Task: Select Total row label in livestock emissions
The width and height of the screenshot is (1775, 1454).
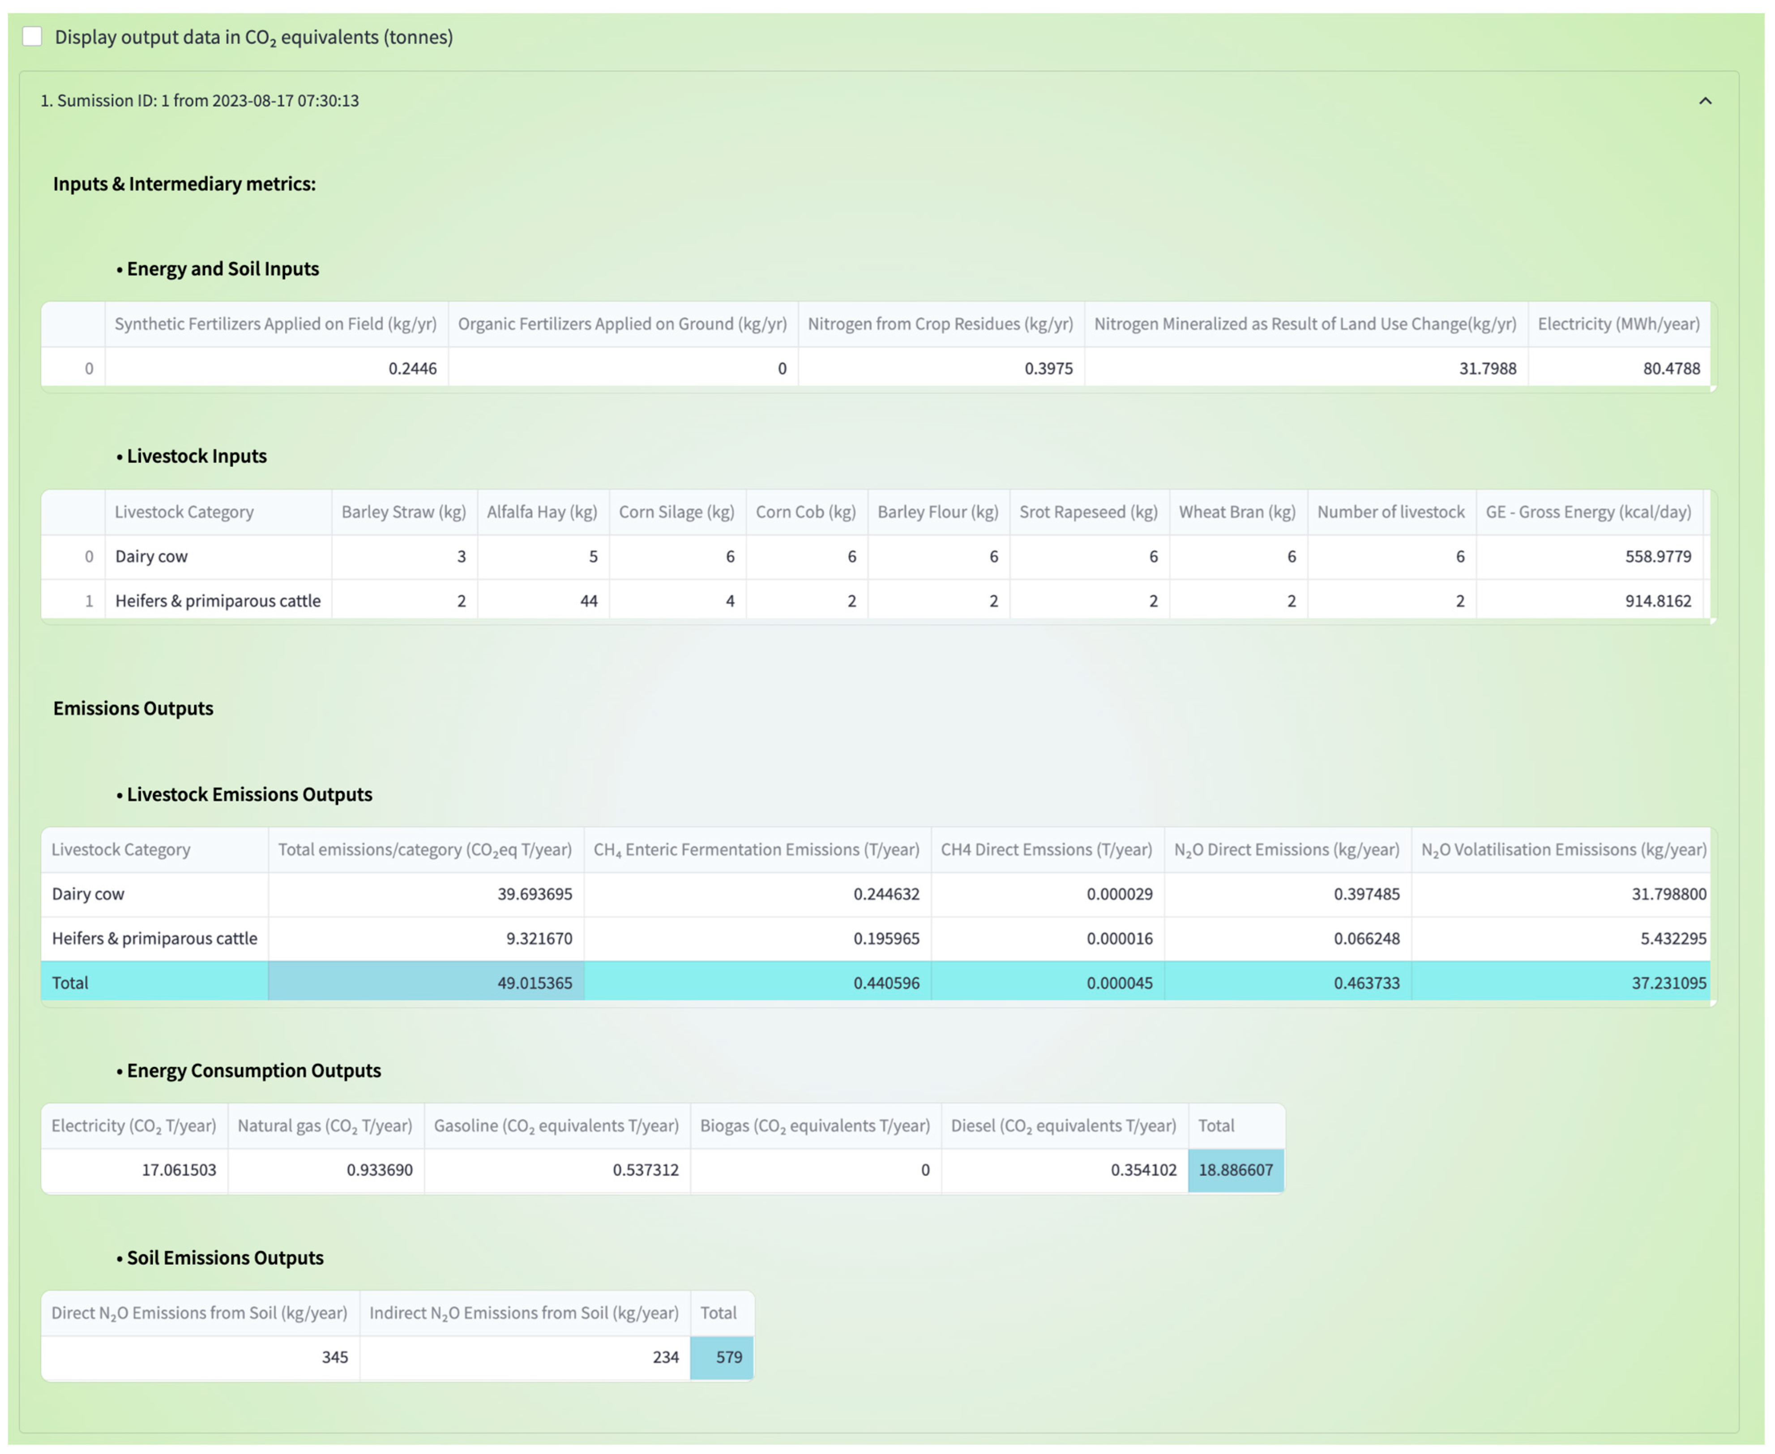Action: click(x=70, y=983)
